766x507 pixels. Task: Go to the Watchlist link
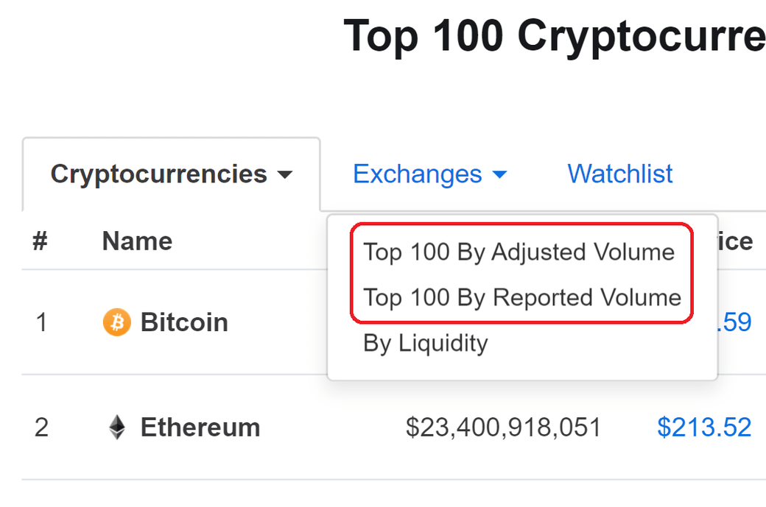click(620, 174)
